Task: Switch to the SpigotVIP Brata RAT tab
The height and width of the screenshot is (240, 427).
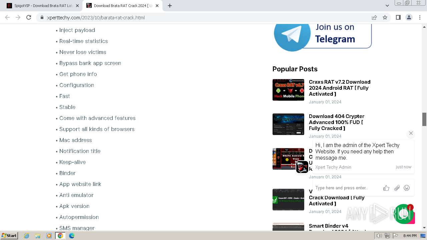Action: coord(42,6)
